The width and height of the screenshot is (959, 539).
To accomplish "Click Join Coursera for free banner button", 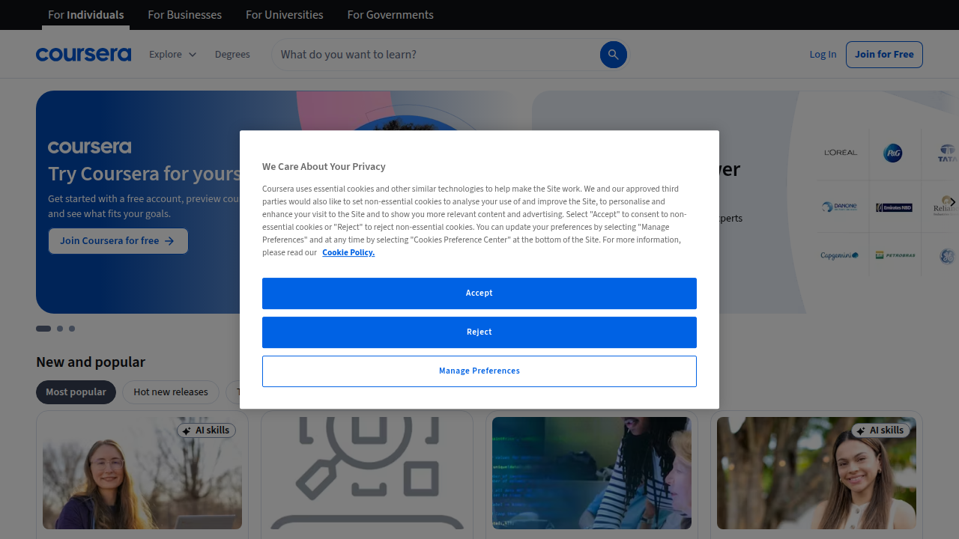I will coord(118,241).
